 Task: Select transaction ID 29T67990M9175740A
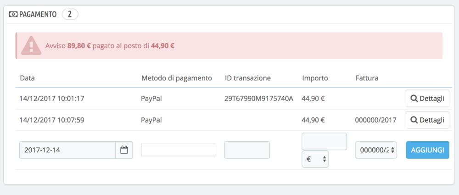click(258, 98)
